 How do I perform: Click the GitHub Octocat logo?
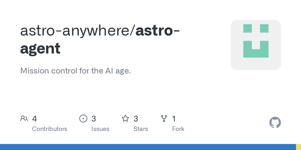[275, 122]
